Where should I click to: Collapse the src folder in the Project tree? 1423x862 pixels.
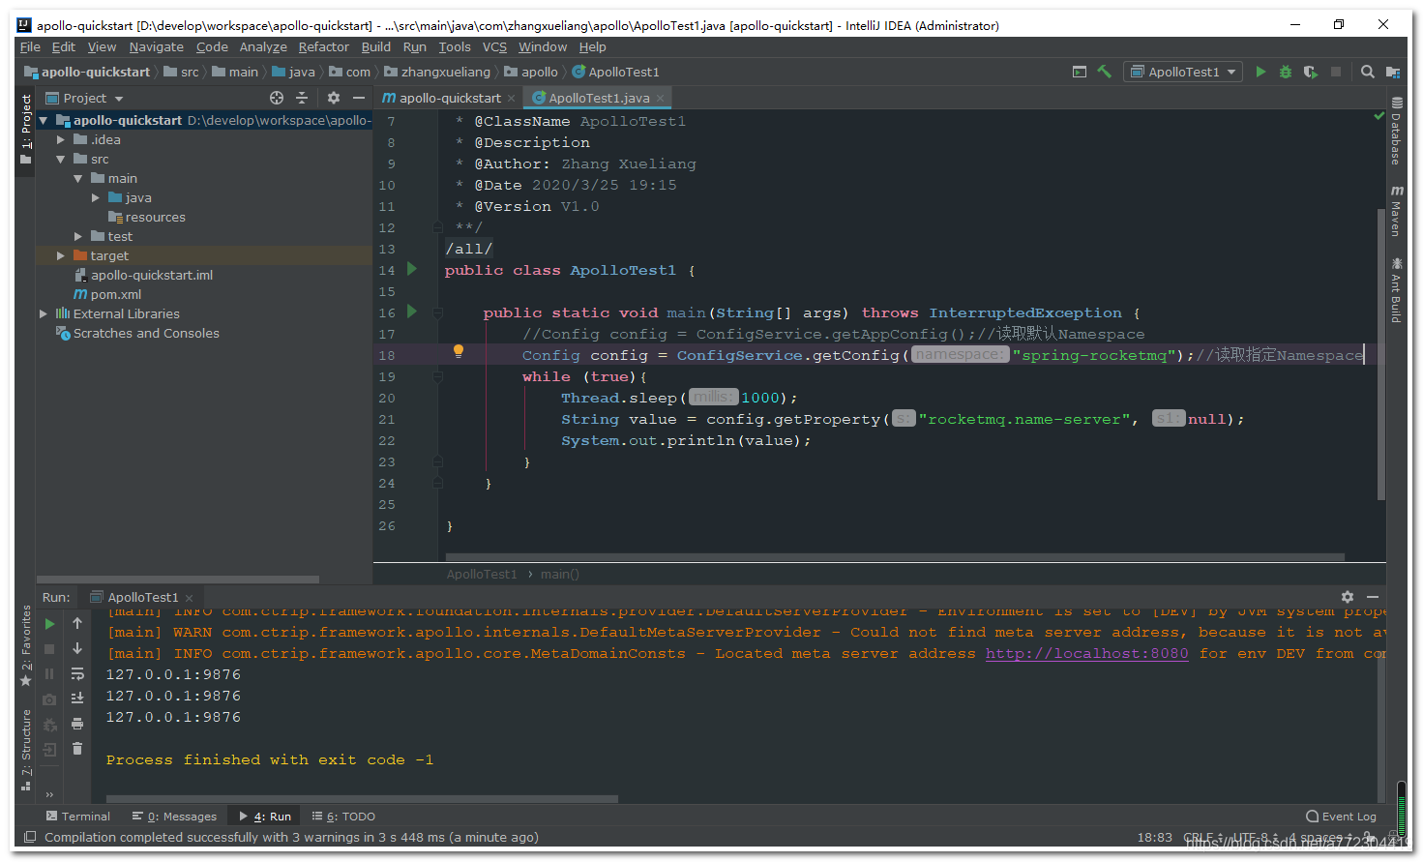pyautogui.click(x=62, y=159)
